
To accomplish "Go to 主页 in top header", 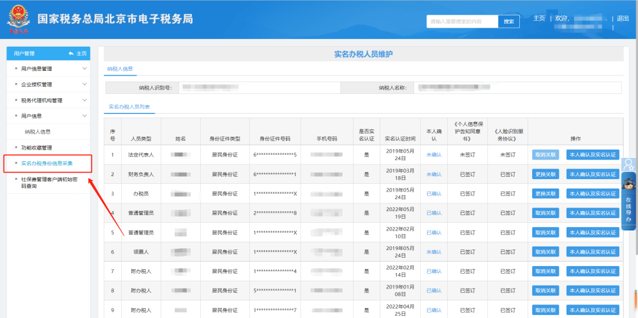I will tap(539, 18).
